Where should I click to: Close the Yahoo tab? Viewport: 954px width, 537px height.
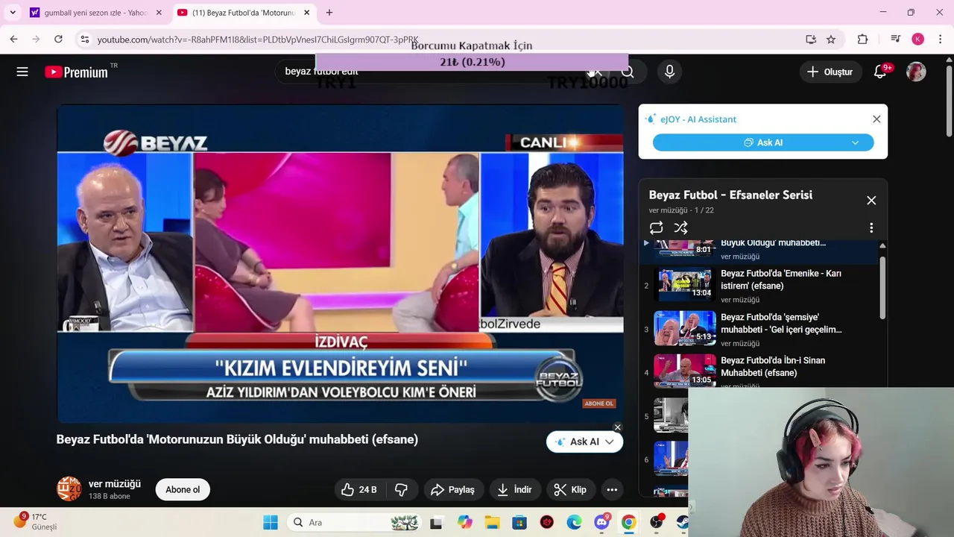pos(159,13)
